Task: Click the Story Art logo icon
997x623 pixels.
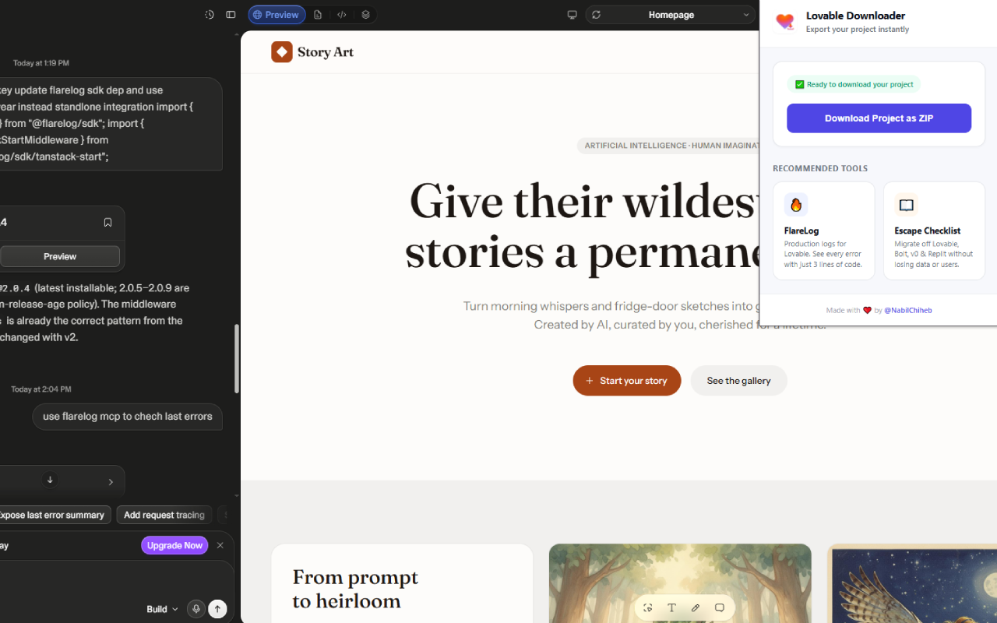Action: click(282, 52)
